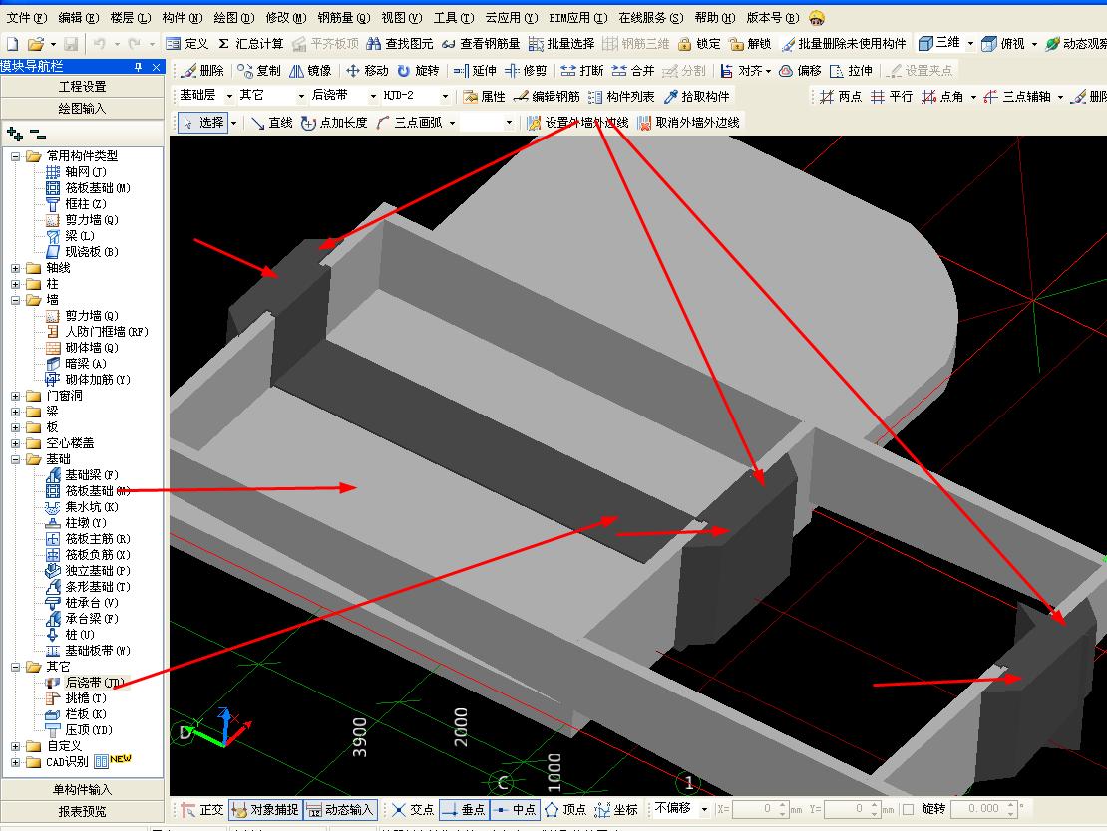The height and width of the screenshot is (831, 1107).
Task: Select the 直线 line drawing tool
Action: pyautogui.click(x=272, y=122)
